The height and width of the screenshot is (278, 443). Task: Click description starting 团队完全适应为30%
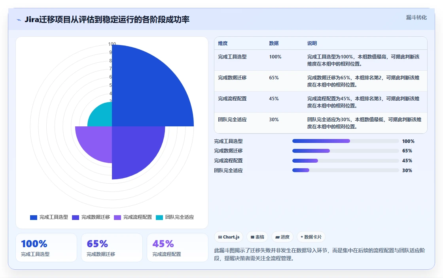(x=364, y=123)
